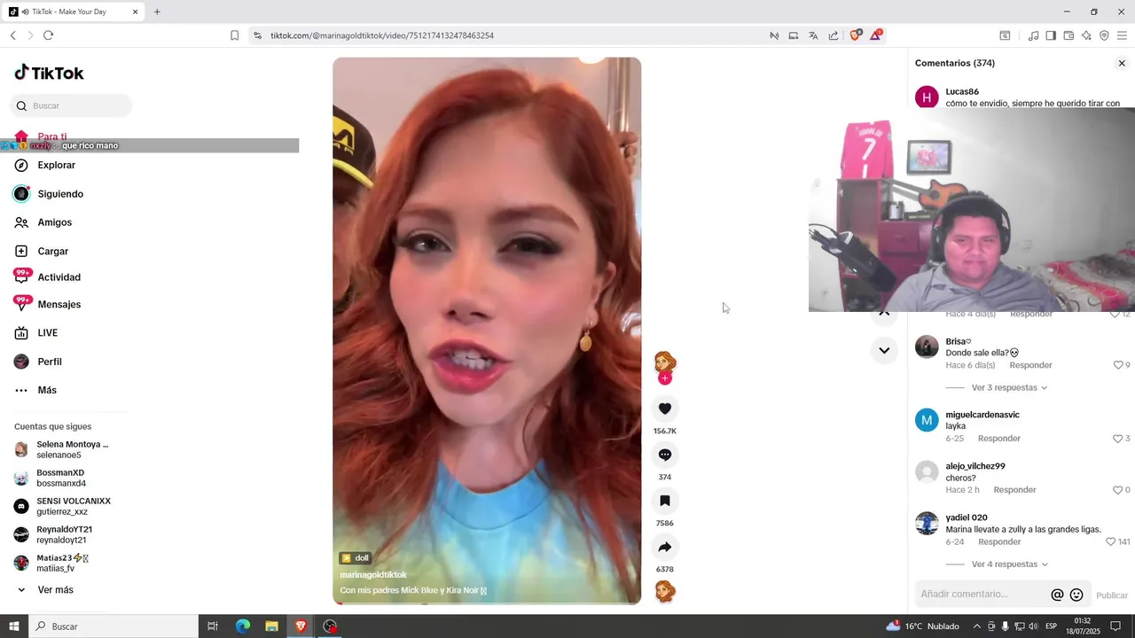Open Selena Montoya account

pyautogui.click(x=71, y=449)
